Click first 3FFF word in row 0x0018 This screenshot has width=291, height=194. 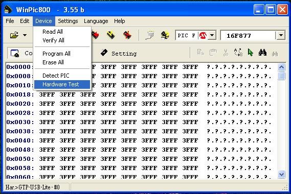coord(47,94)
